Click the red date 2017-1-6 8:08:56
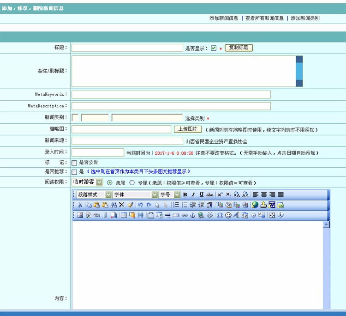Image resolution: width=346 pixels, height=316 pixels. pos(174,153)
